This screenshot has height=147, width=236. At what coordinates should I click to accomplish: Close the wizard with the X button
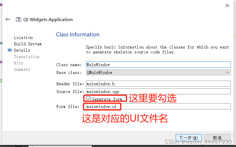click(227, 5)
